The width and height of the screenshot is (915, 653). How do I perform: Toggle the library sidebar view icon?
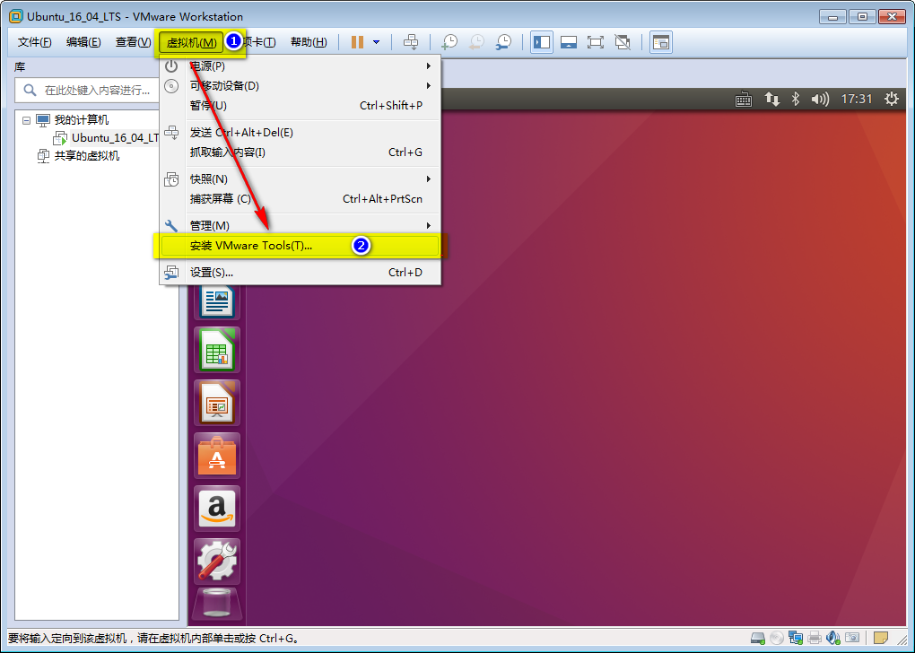pyautogui.click(x=542, y=42)
